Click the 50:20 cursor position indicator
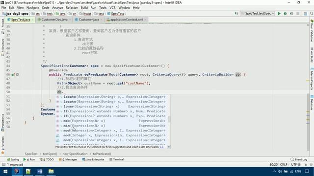This screenshot has width=314, height=176. [273, 165]
